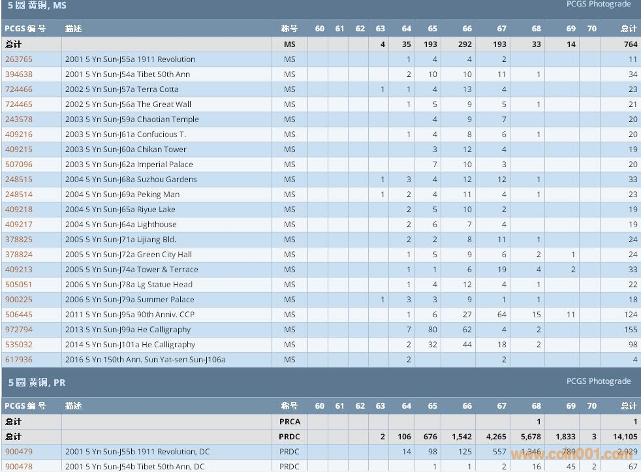Image resolution: width=641 pixels, height=472 pixels.
Task: Click PCGS number 394638 for Tibet 50th Ann
Action: [x=18, y=74]
